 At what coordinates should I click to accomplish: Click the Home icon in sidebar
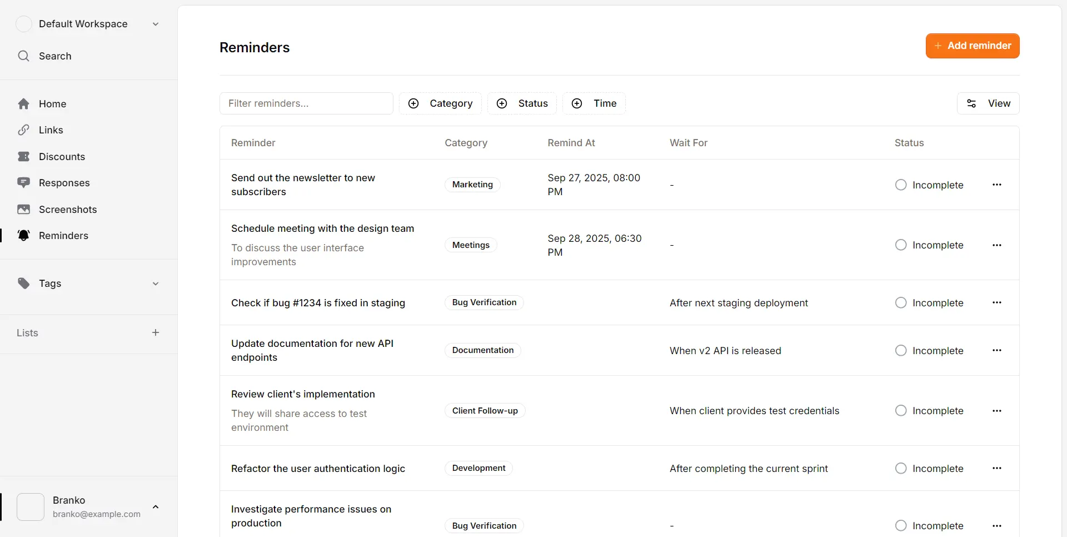click(23, 104)
